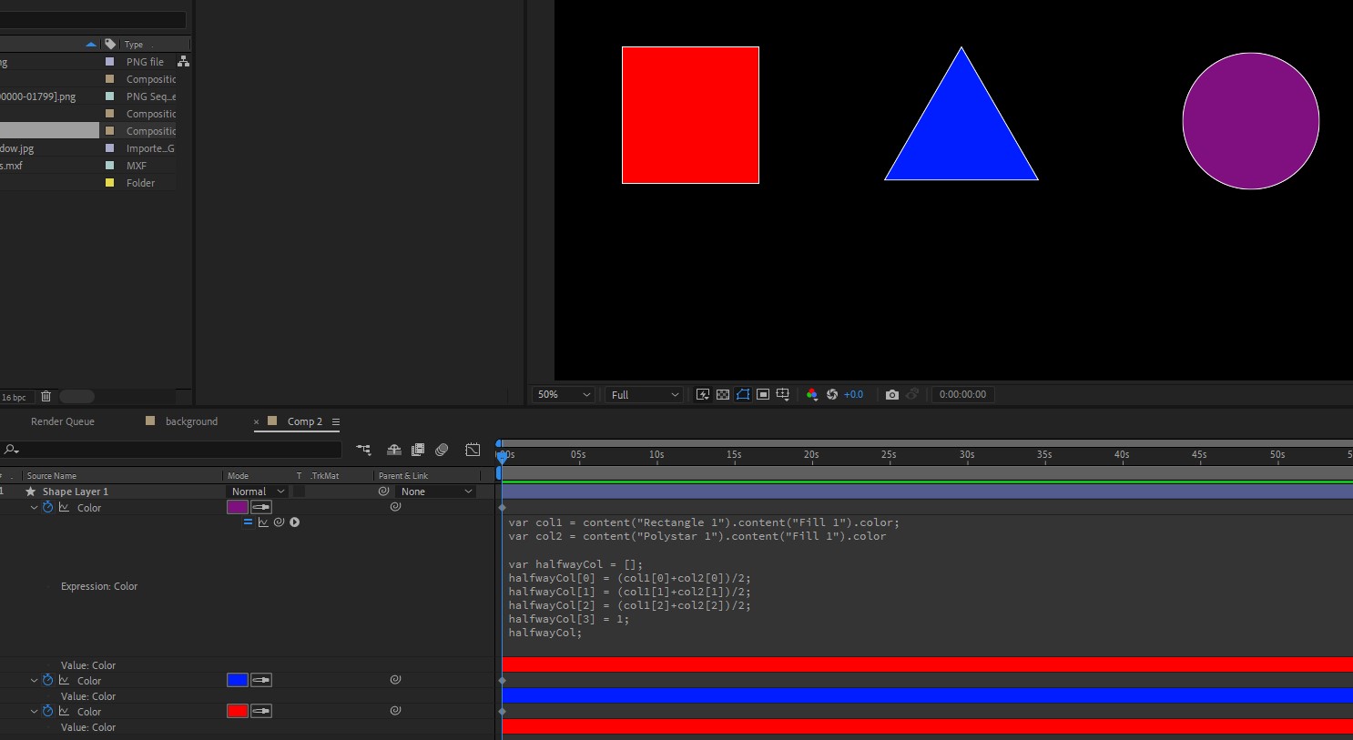This screenshot has width=1353, height=740.
Task: Click the timecode field showing 0:00:00:00
Action: click(x=962, y=394)
